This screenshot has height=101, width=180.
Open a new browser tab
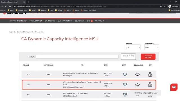pos(29,2)
